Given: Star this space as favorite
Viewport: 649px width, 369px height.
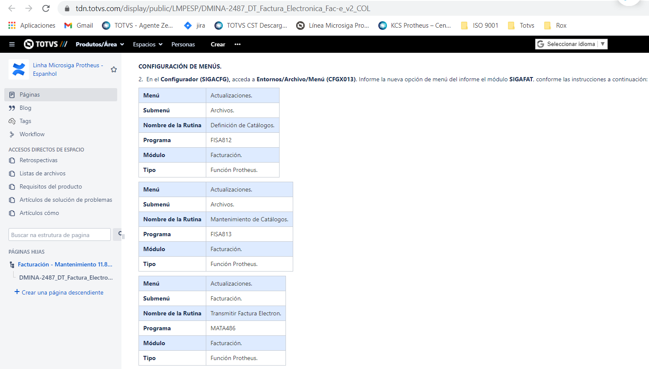Looking at the screenshot, I should point(114,69).
